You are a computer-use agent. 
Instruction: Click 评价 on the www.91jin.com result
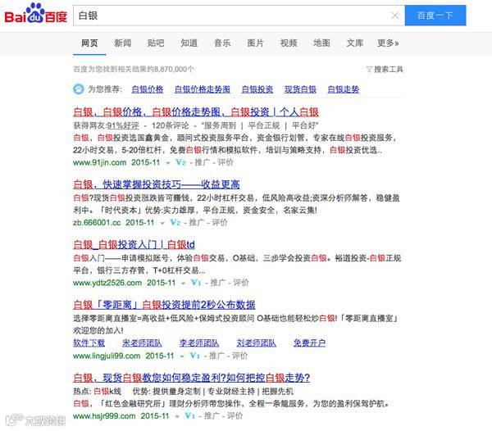point(225,162)
